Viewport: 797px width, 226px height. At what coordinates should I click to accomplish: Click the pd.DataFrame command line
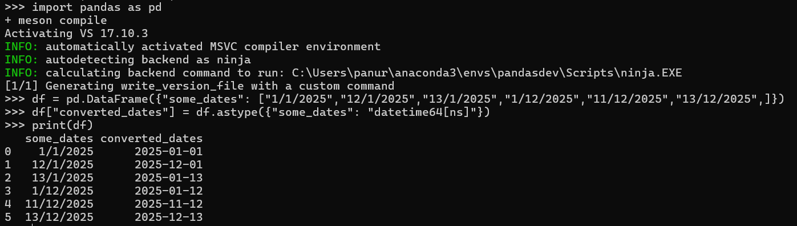tap(395, 99)
